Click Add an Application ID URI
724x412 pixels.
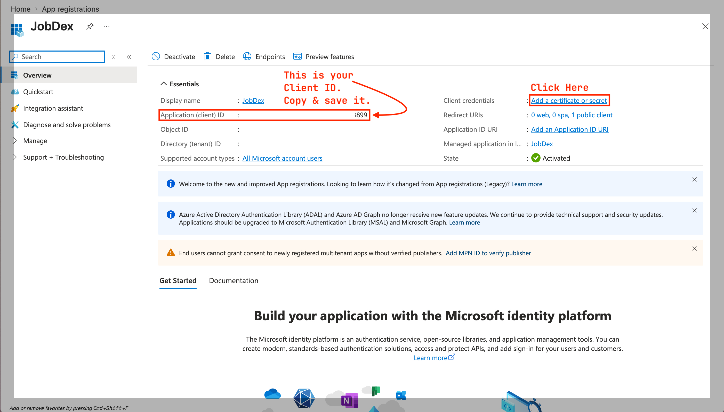coord(570,129)
